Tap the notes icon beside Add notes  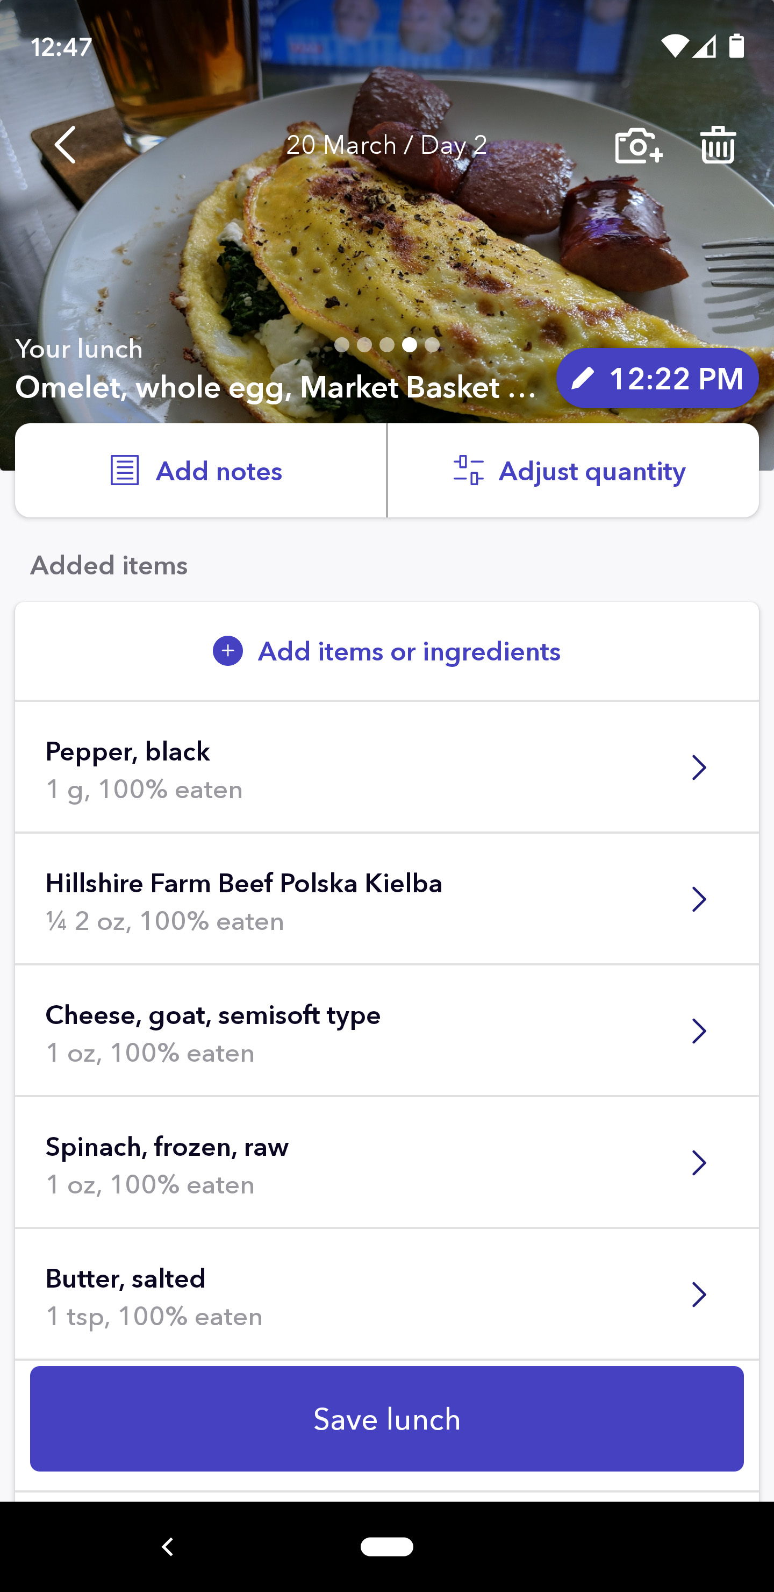[125, 471]
